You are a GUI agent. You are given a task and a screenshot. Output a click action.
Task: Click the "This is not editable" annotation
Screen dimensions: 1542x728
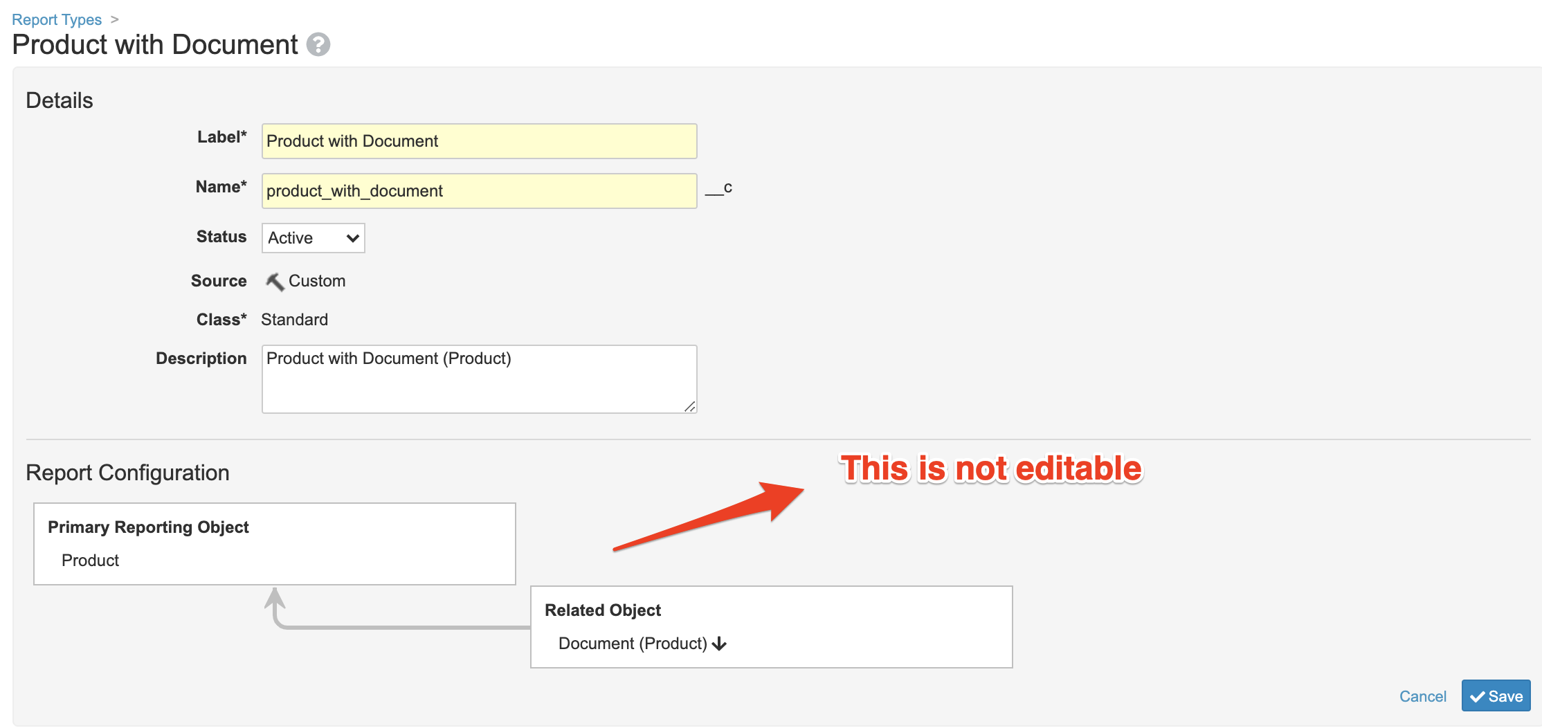pyautogui.click(x=990, y=468)
